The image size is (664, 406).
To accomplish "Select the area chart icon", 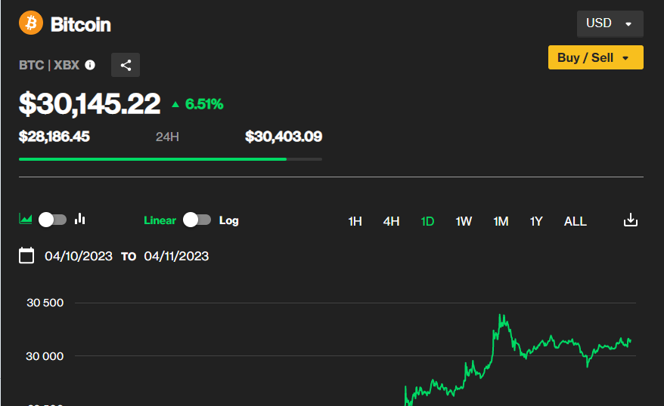I will (26, 220).
